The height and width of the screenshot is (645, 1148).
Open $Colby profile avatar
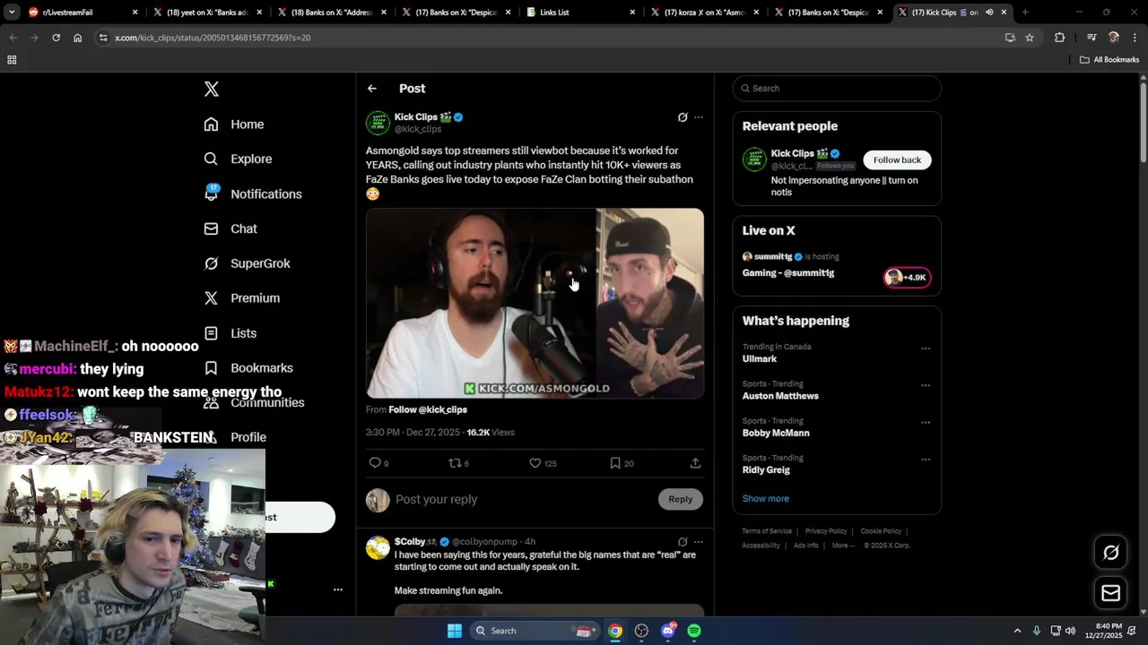[378, 547]
